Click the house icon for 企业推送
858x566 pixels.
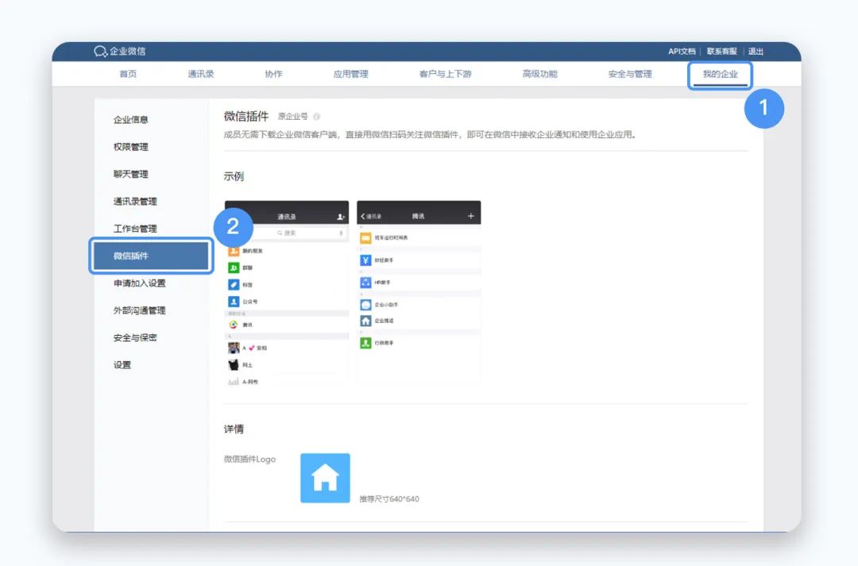click(x=365, y=321)
